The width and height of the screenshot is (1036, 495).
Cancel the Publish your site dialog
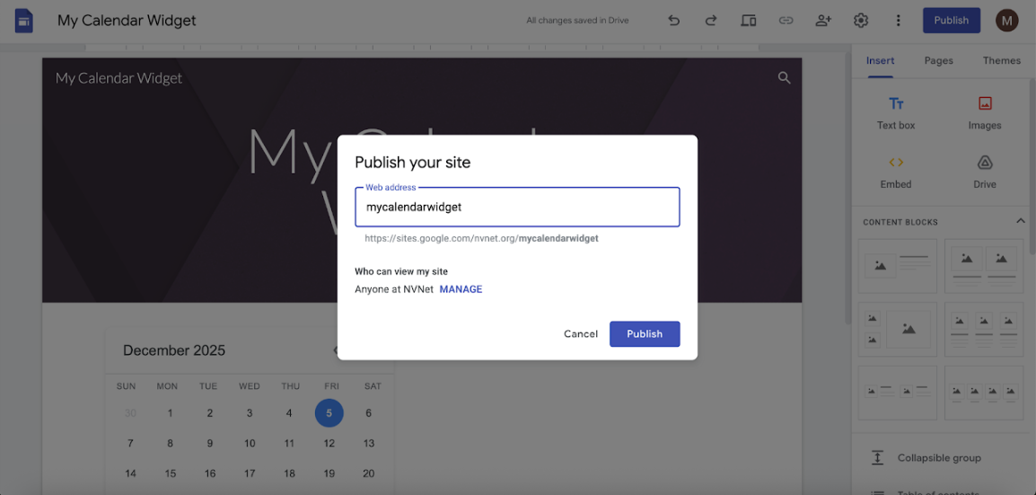581,334
